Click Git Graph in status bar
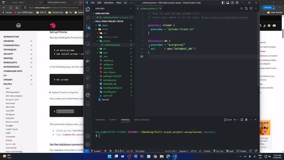 (x=140, y=151)
